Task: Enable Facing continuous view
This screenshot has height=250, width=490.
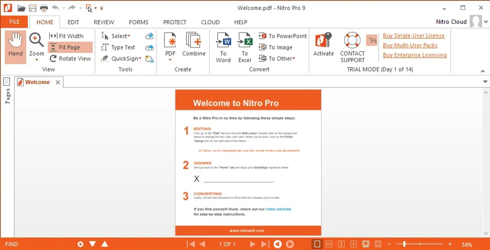Action: (x=353, y=244)
